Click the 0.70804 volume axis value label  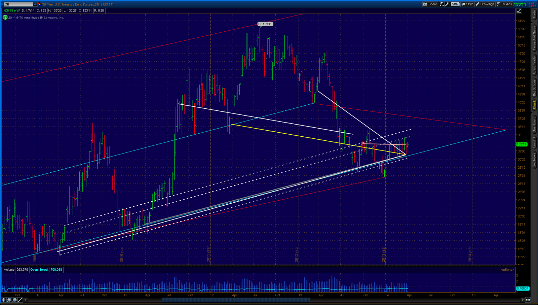[x=523, y=289]
